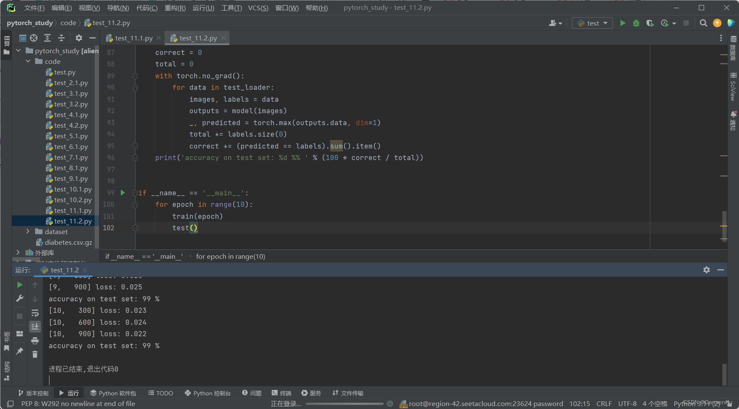739x409 pixels.
Task: Fold the with torch.no_grad block at line 89
Action: point(135,76)
